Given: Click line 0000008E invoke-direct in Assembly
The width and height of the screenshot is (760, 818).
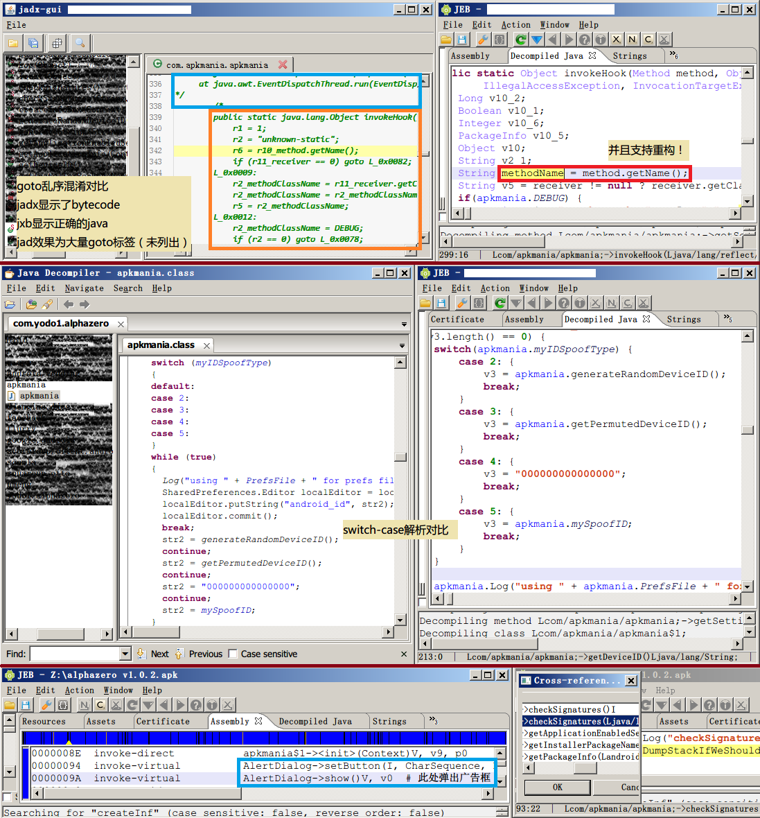Looking at the screenshot, I should click(262, 754).
